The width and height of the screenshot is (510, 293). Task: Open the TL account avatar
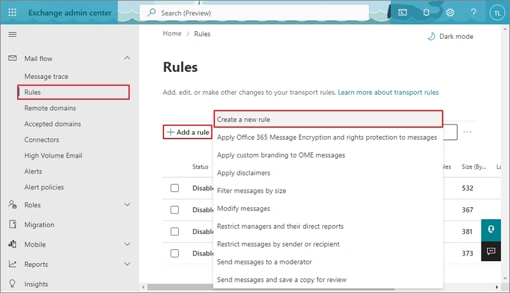497,13
